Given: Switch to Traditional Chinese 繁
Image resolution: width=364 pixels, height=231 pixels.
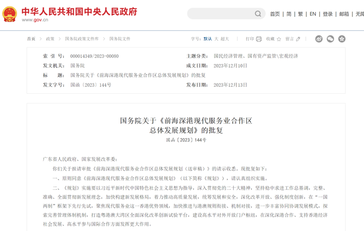Looking at the screenshot, I should (300, 14).
